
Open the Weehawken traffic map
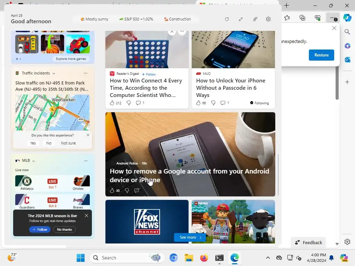click(x=52, y=113)
